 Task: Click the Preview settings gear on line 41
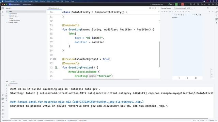54,59
